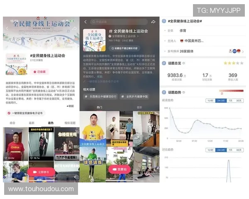249x199 pixels.
Task: Tap the search field in the middle panel
Action: (119, 22)
